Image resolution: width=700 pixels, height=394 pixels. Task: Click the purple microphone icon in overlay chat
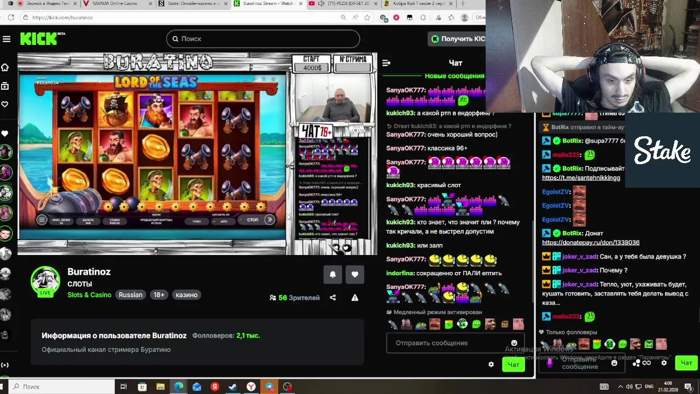550,363
